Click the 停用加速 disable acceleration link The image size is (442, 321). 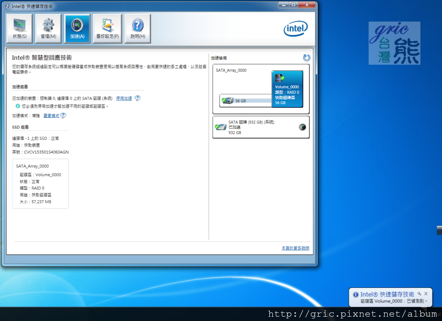[124, 98]
